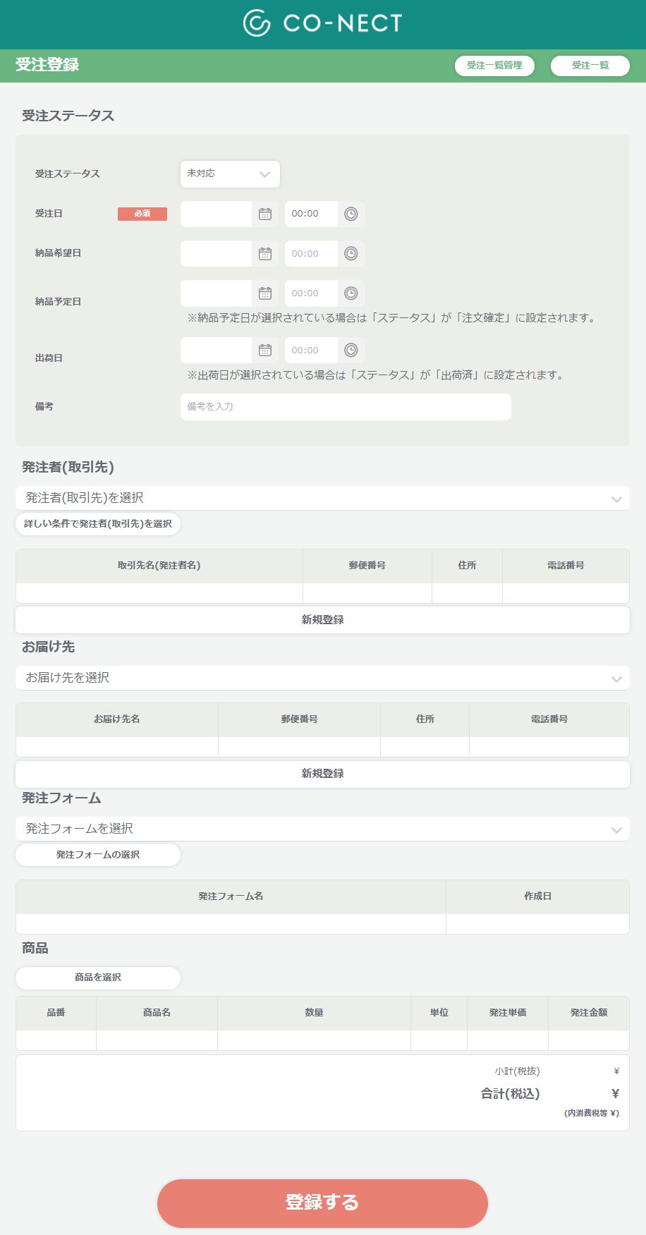Open clock picker for 出荷日 time
Viewport: 646px width, 1235px height.
point(351,351)
